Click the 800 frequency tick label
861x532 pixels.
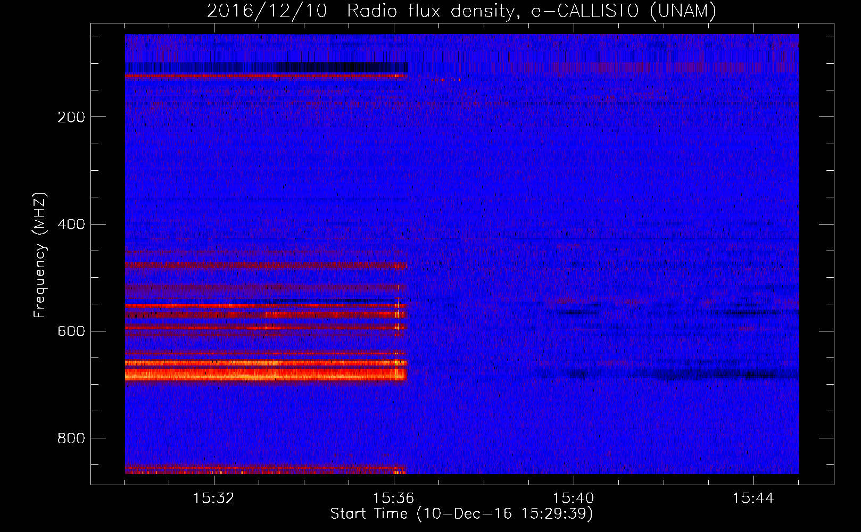click(71, 438)
